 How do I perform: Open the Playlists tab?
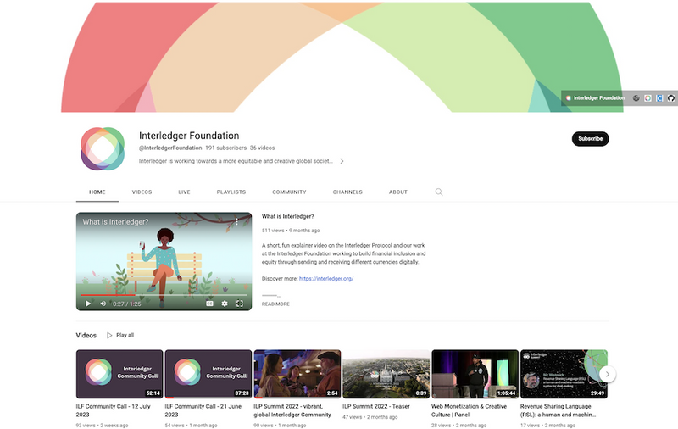tap(231, 192)
